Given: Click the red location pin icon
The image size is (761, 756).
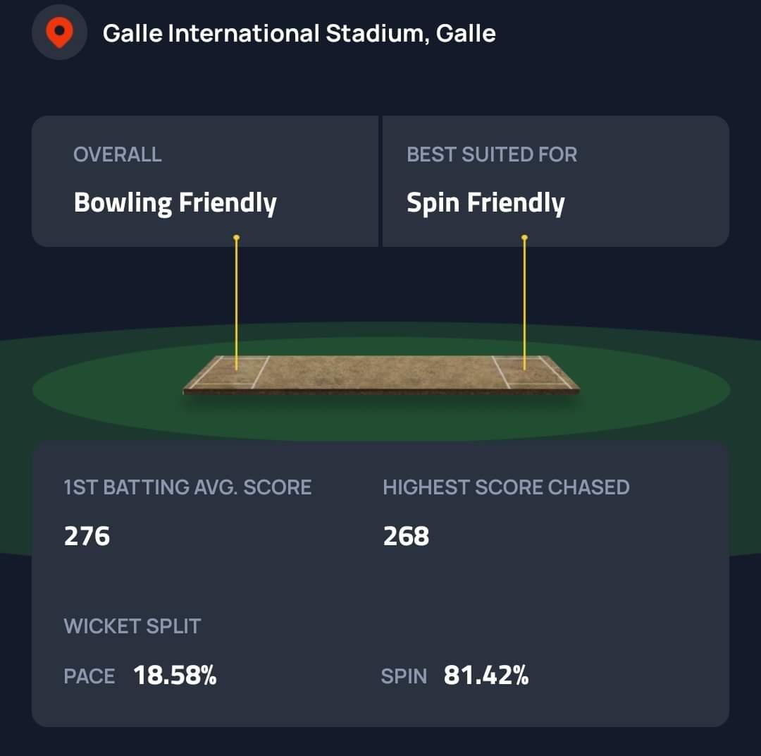Looking at the screenshot, I should tap(59, 32).
